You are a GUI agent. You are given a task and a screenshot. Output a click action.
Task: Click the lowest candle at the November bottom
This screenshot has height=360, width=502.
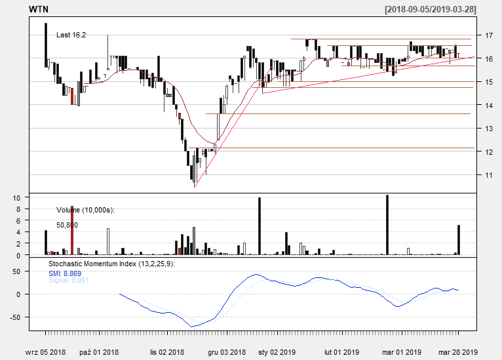click(x=194, y=169)
